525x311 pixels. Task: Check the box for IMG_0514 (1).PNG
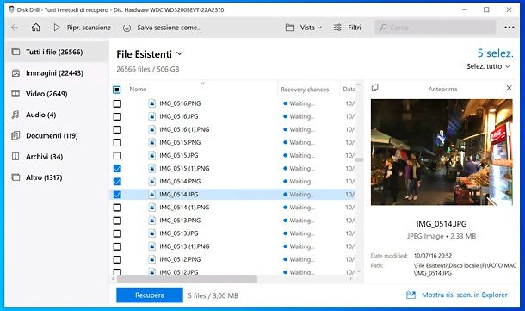click(117, 208)
